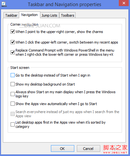
Task: Go to the Toolbars tab
Action: pos(68,15)
